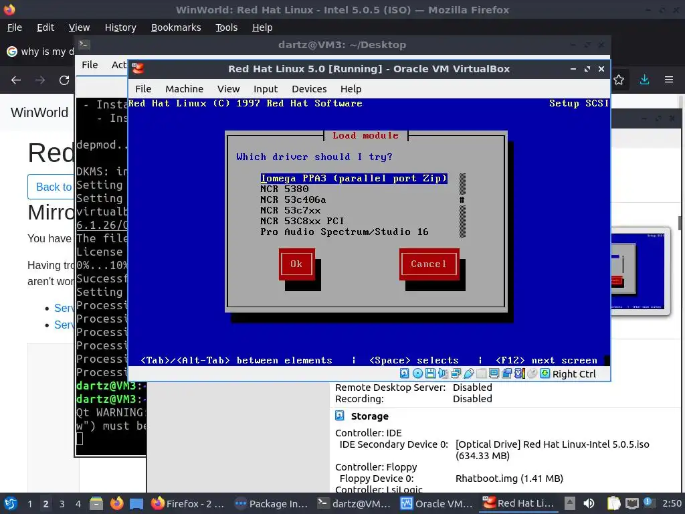
Task: Open Firefox History menu
Action: 120,27
